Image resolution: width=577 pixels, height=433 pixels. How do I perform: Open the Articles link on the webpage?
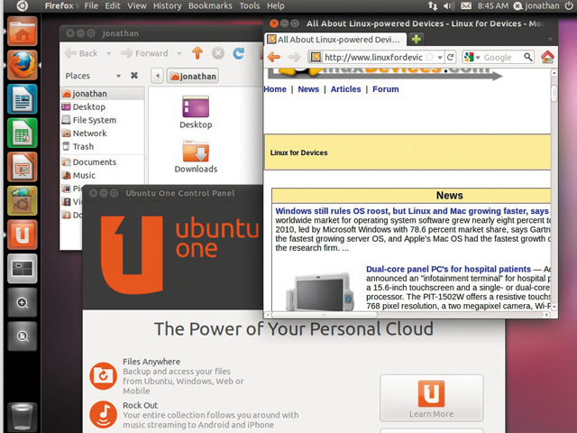[345, 89]
